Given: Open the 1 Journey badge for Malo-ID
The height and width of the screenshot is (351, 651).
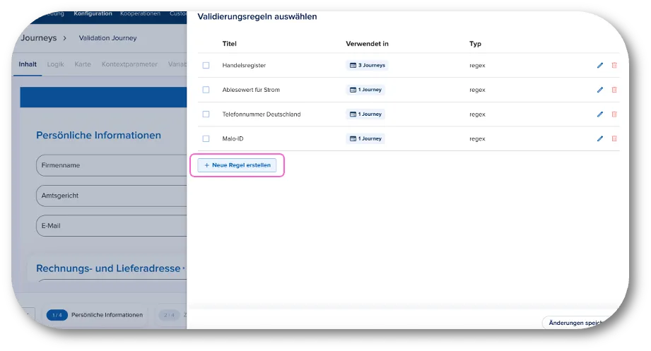Looking at the screenshot, I should click(x=365, y=138).
